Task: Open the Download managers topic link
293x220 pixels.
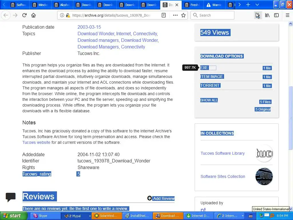Action: click(98, 40)
